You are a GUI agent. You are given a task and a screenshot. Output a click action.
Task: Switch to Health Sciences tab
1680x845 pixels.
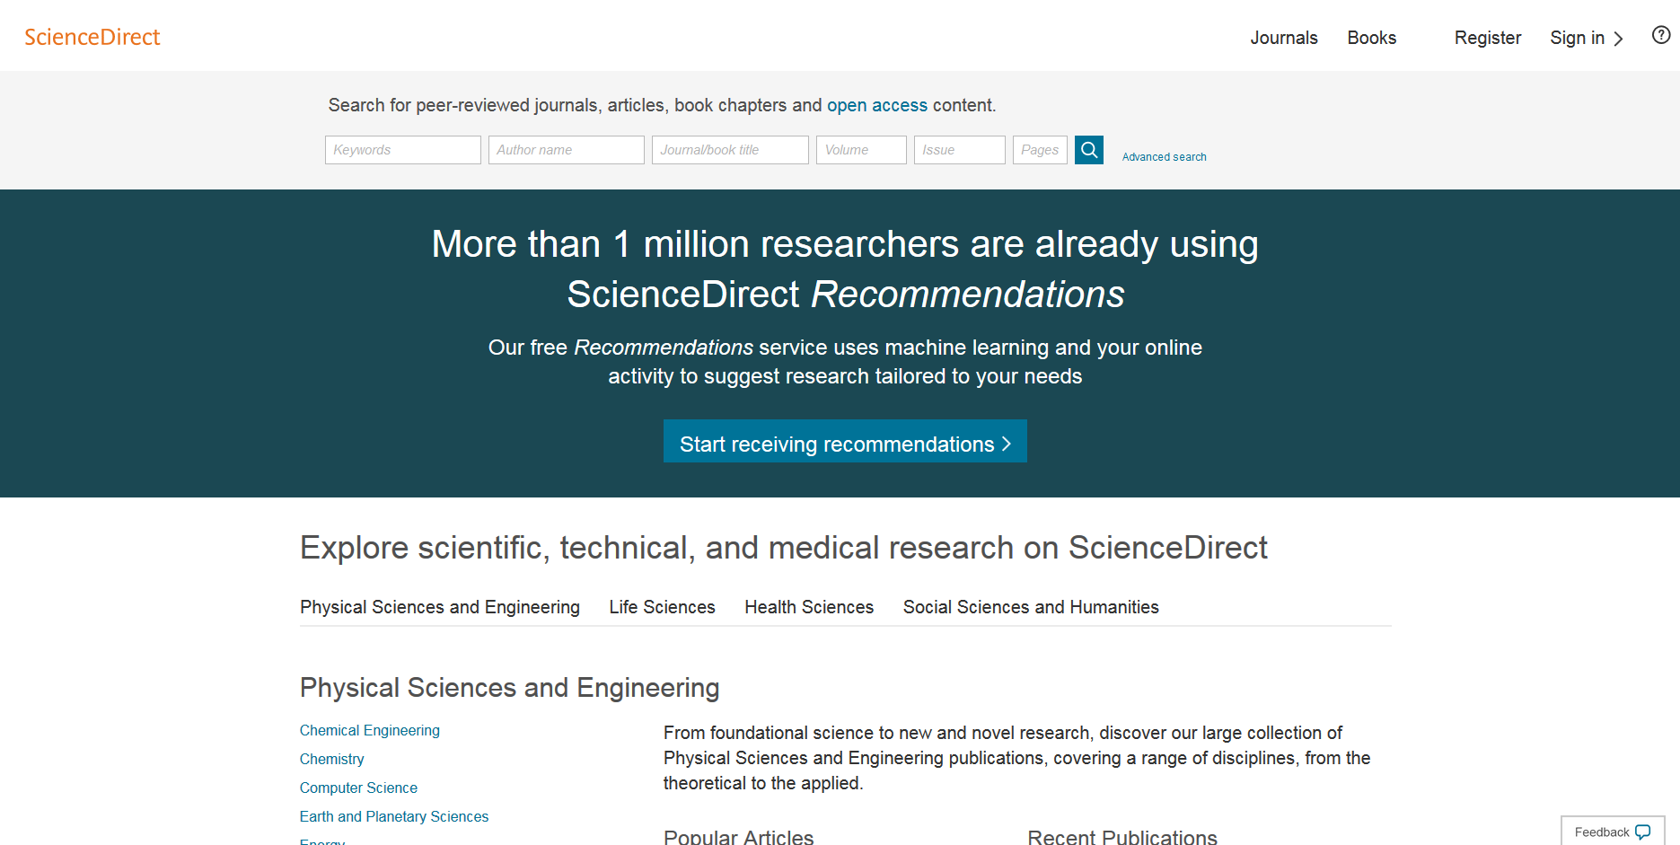(x=808, y=607)
